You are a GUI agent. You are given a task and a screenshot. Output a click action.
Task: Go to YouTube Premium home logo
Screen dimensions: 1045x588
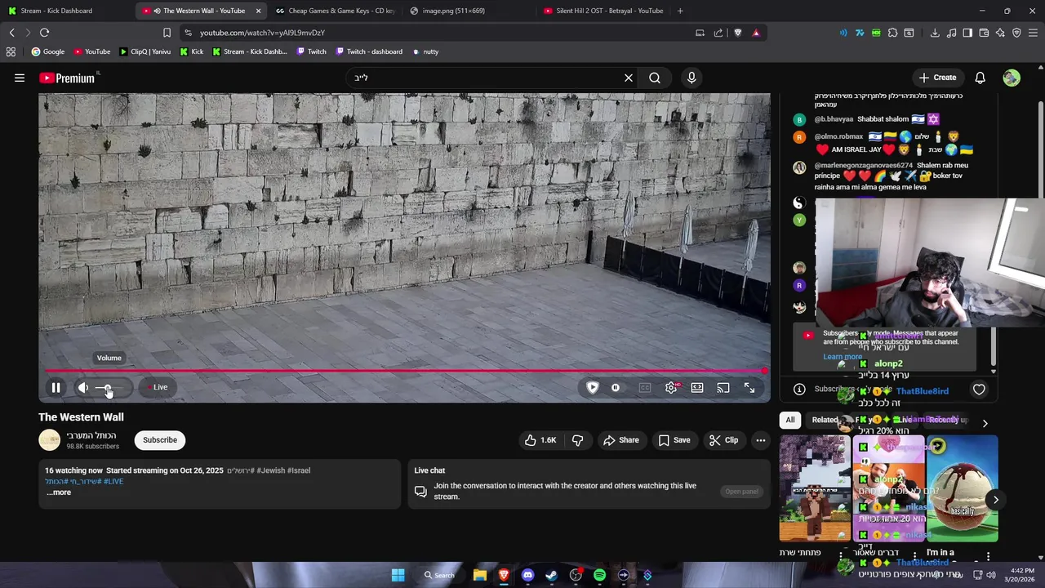[x=66, y=78]
